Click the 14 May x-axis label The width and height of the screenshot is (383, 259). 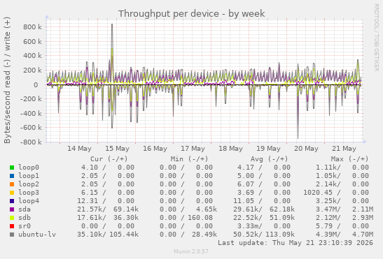79,149
